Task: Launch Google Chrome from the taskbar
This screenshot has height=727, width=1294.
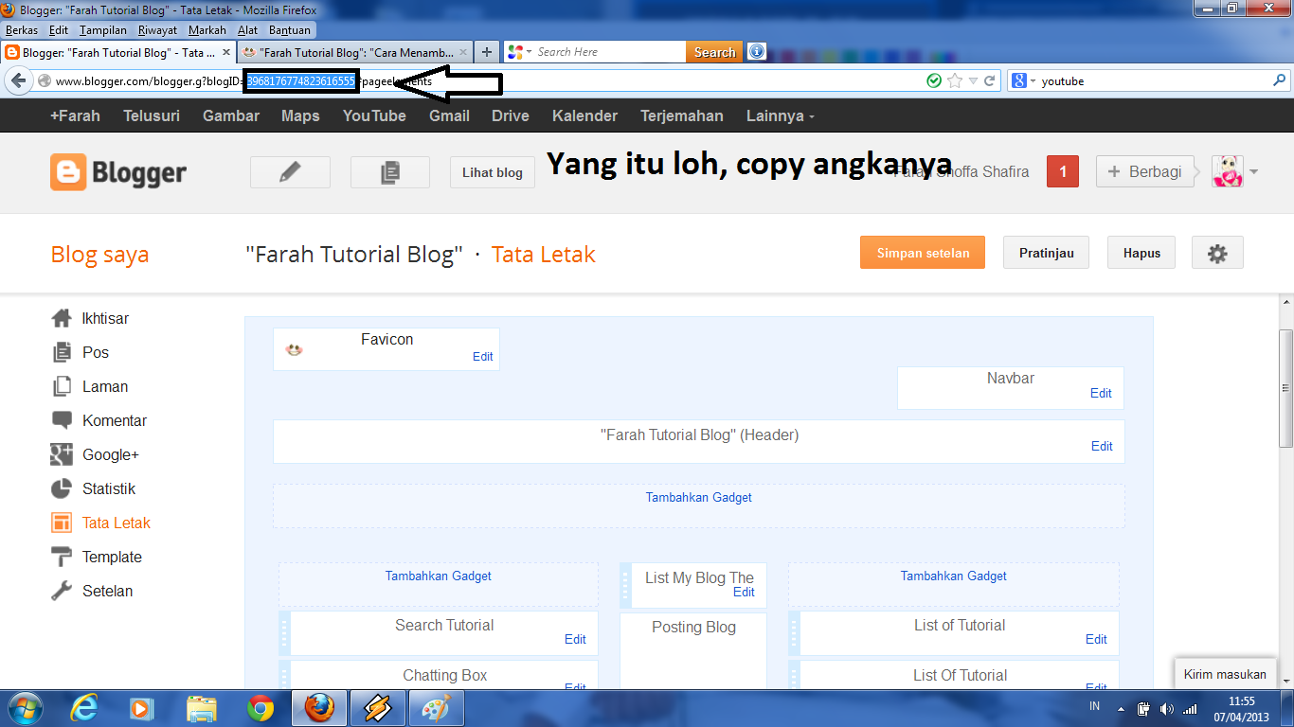Action: point(261,707)
